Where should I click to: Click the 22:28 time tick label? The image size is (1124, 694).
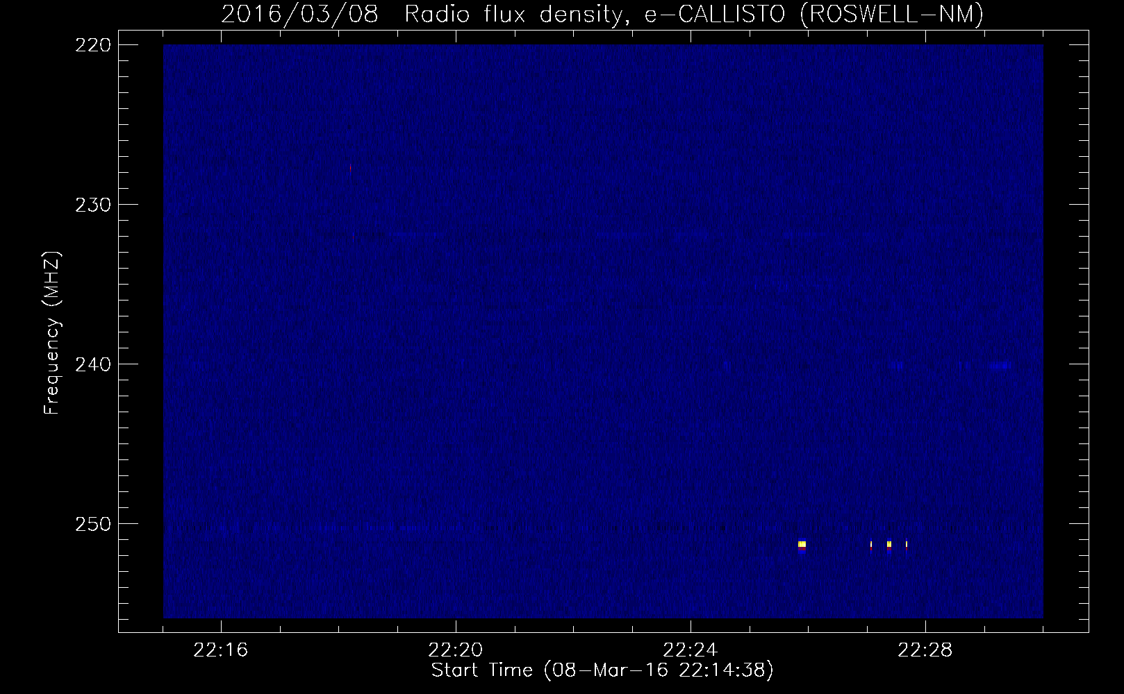pos(925,650)
